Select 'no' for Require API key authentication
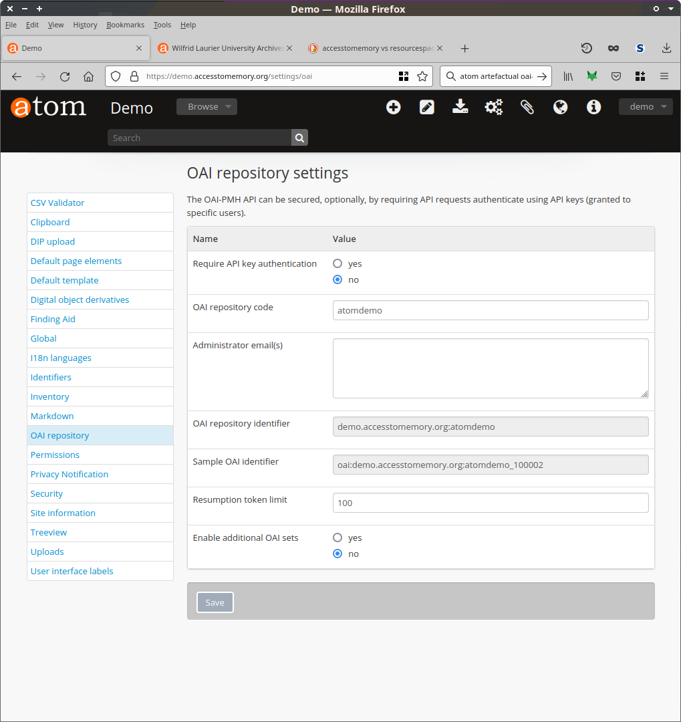The width and height of the screenshot is (681, 722). [337, 279]
